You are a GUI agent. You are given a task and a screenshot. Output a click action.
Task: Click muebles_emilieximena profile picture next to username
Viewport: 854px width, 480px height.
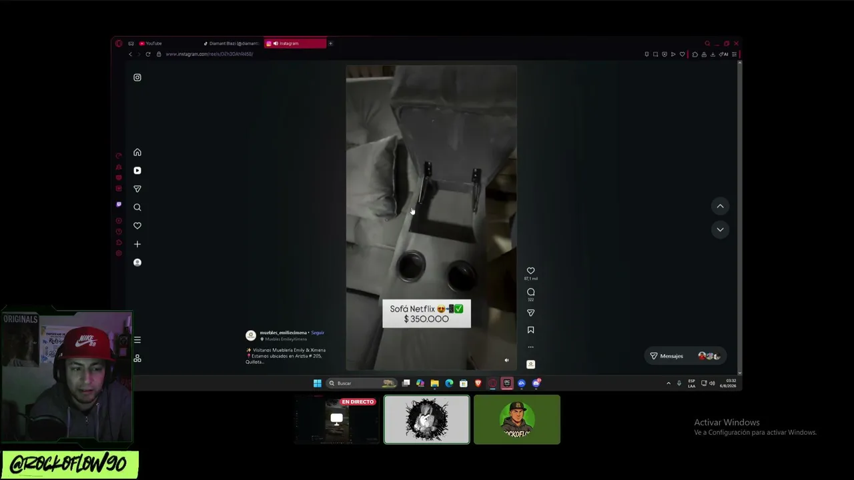(251, 335)
